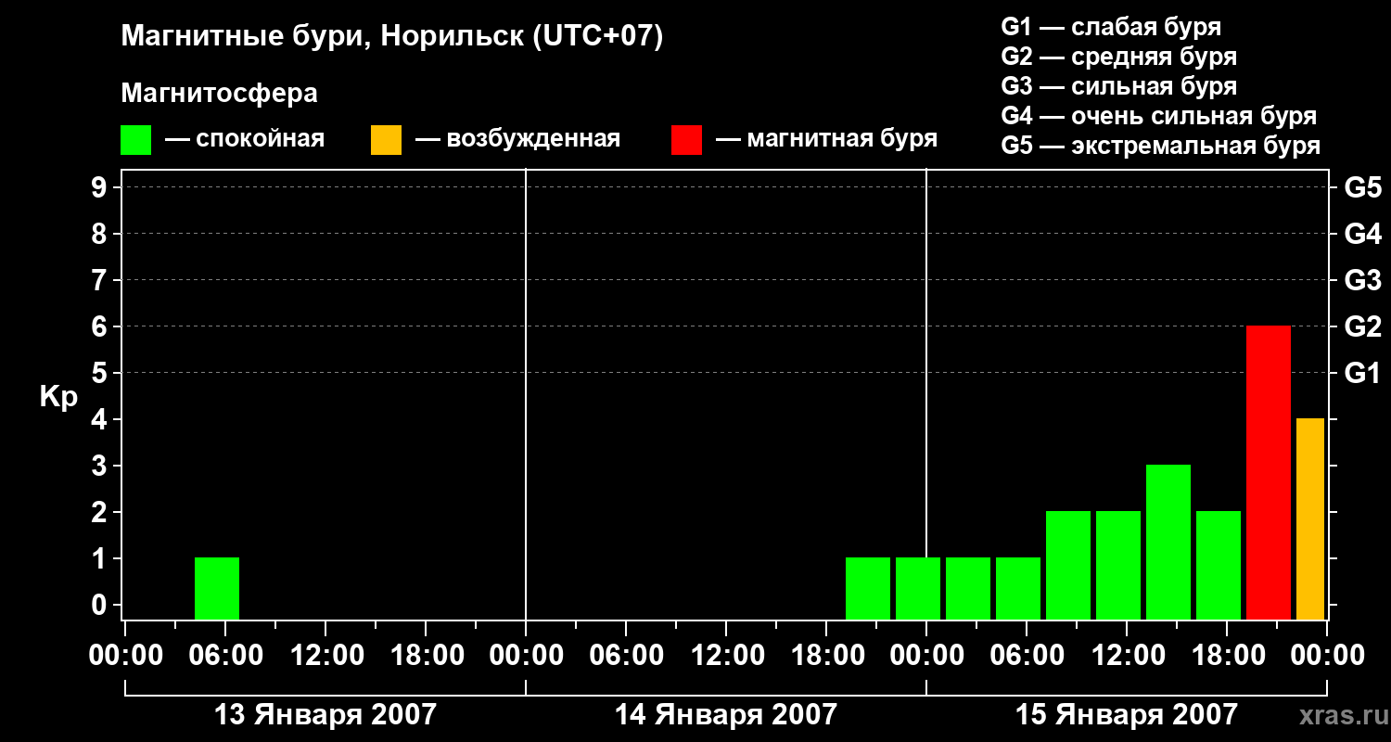Select the red Kp 6 storm bar
1391x742 pixels.
coord(1269,472)
